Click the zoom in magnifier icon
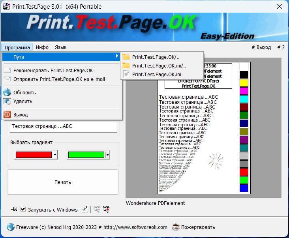This screenshot has height=238, width=289. (106, 209)
